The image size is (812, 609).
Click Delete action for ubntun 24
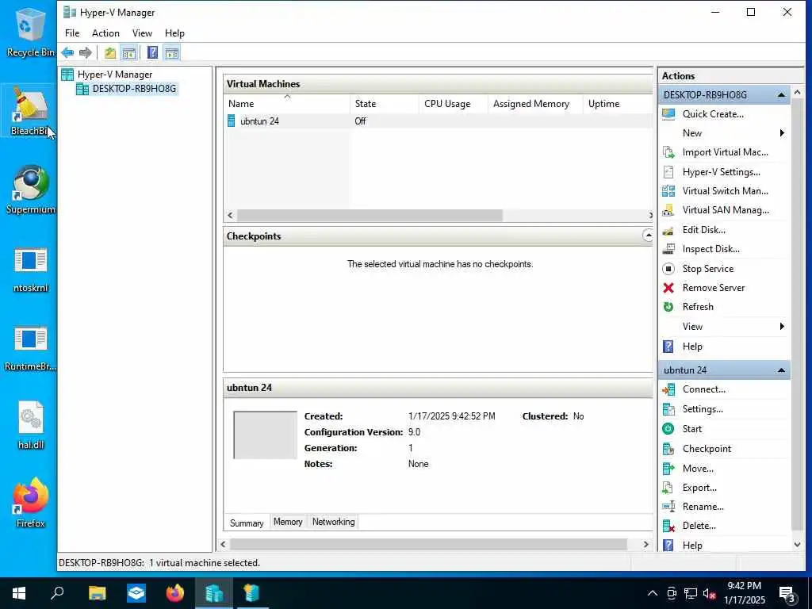coord(699,527)
